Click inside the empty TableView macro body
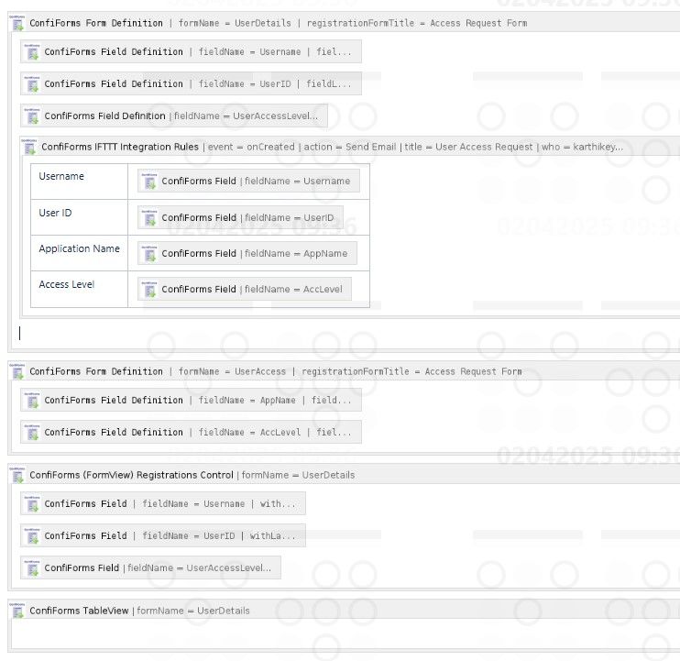This screenshot has height=661, width=680. (x=345, y=633)
